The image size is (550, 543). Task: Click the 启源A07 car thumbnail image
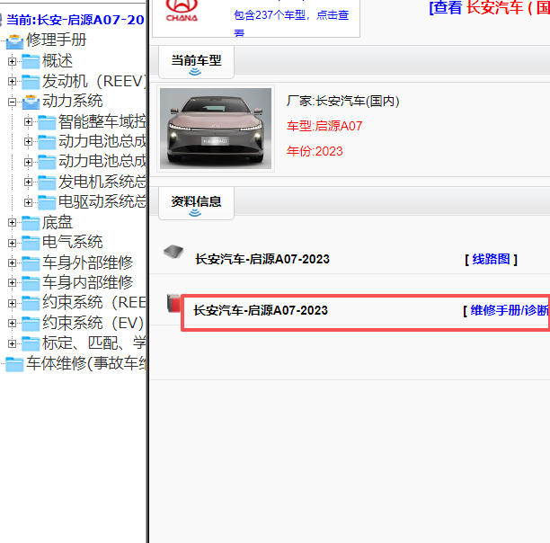216,129
